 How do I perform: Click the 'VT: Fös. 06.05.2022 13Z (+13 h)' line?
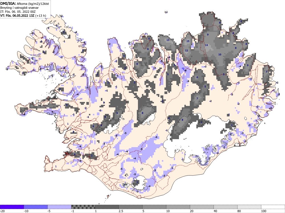[23, 16]
